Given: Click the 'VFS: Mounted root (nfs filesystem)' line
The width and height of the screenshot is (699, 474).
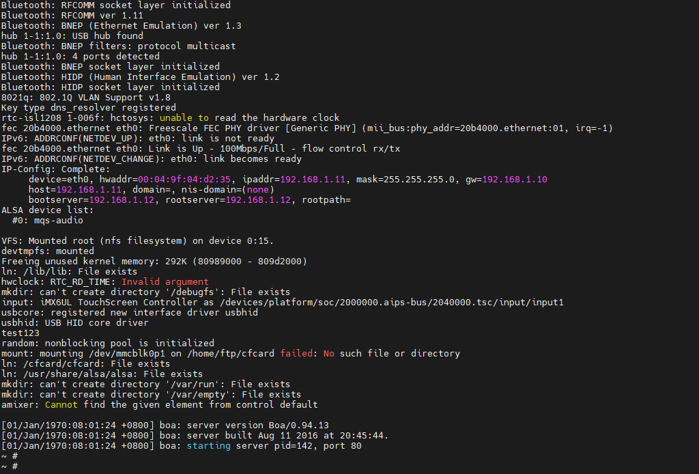Looking at the screenshot, I should click(137, 241).
